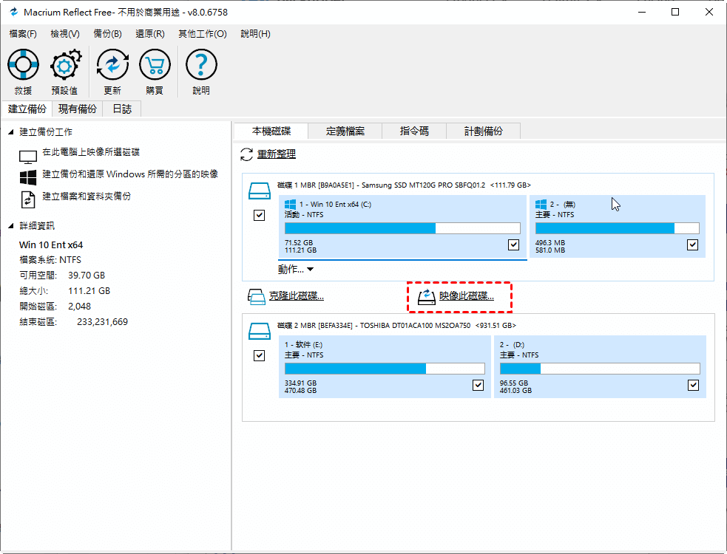Click the clone disk icon beside 克隆此磁碟
The width and height of the screenshot is (727, 554).
tap(257, 296)
